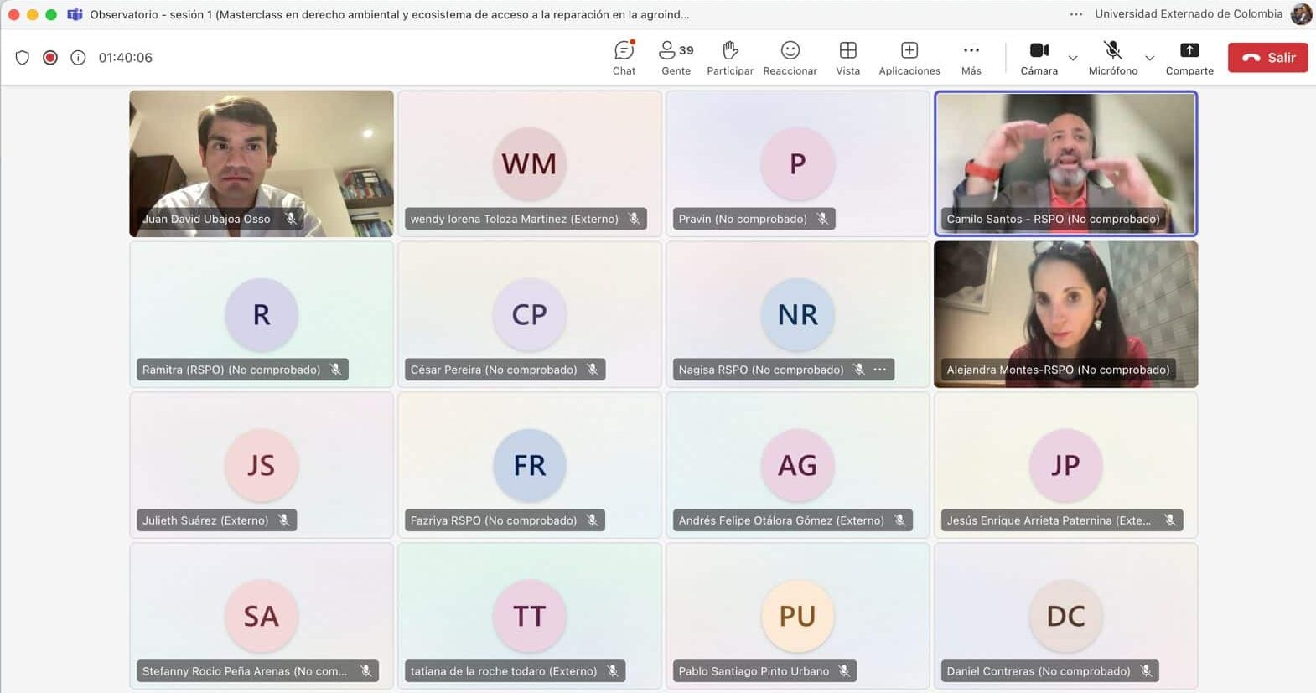Viewport: 1316px width, 693px height.
Task: Open title bar three-dot menu
Action: point(1076,14)
